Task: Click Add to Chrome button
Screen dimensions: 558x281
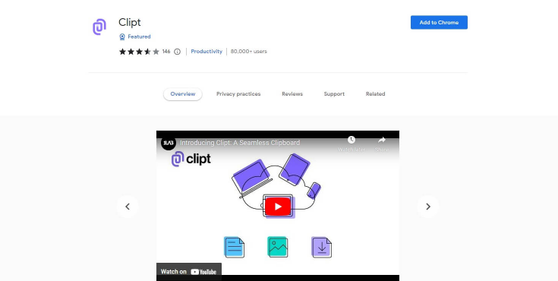Action: click(439, 23)
